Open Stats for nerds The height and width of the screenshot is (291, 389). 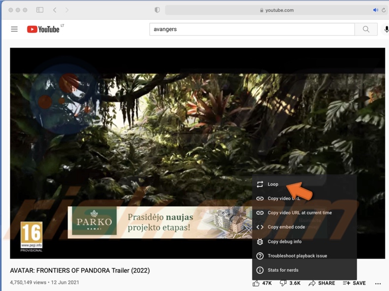click(x=304, y=270)
